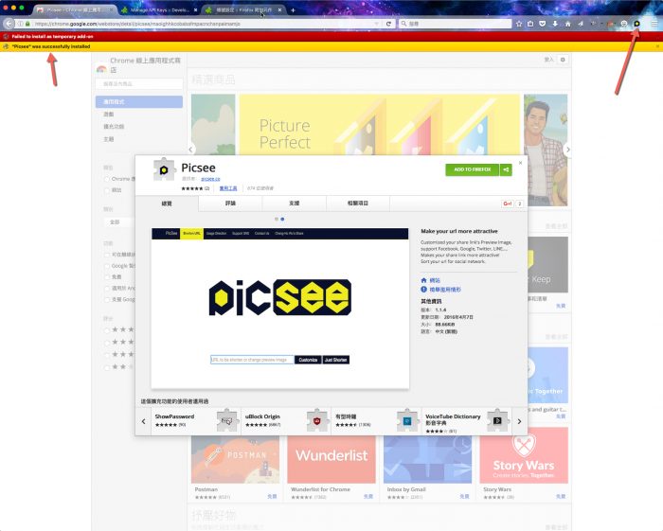Click the 有型時鐘 extension icon
This screenshot has height=531, width=663.
(x=407, y=420)
